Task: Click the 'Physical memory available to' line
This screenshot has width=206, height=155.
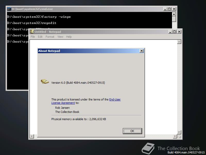Action: [x=79, y=119]
